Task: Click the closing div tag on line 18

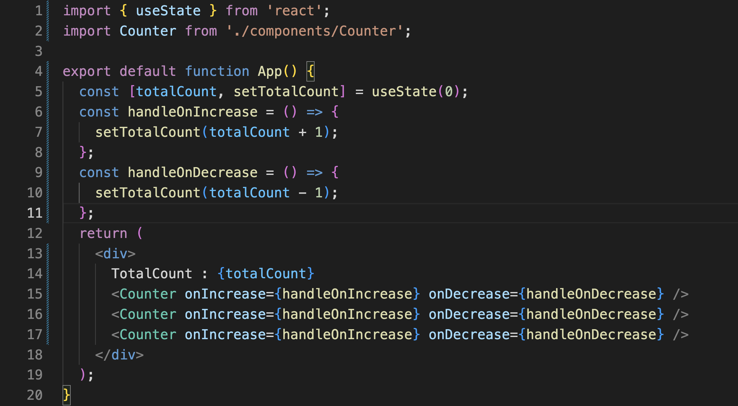Action: pyautogui.click(x=119, y=355)
